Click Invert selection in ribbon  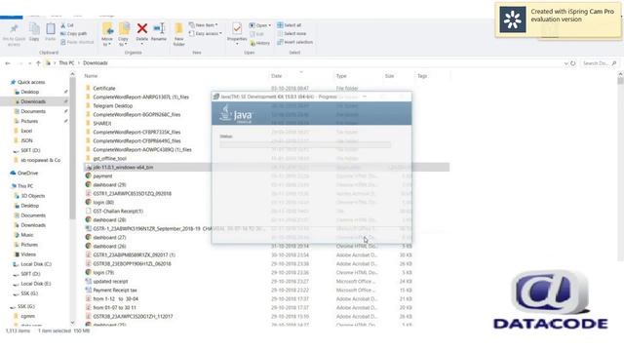(x=294, y=42)
